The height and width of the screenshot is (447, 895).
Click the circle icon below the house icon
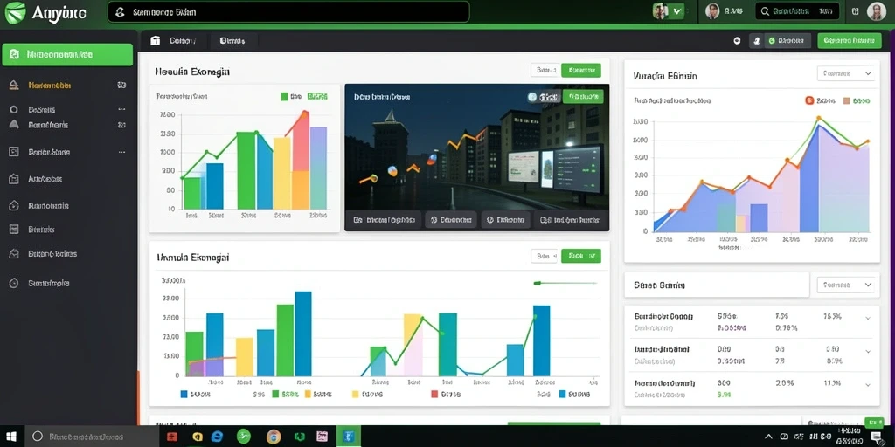point(15,109)
